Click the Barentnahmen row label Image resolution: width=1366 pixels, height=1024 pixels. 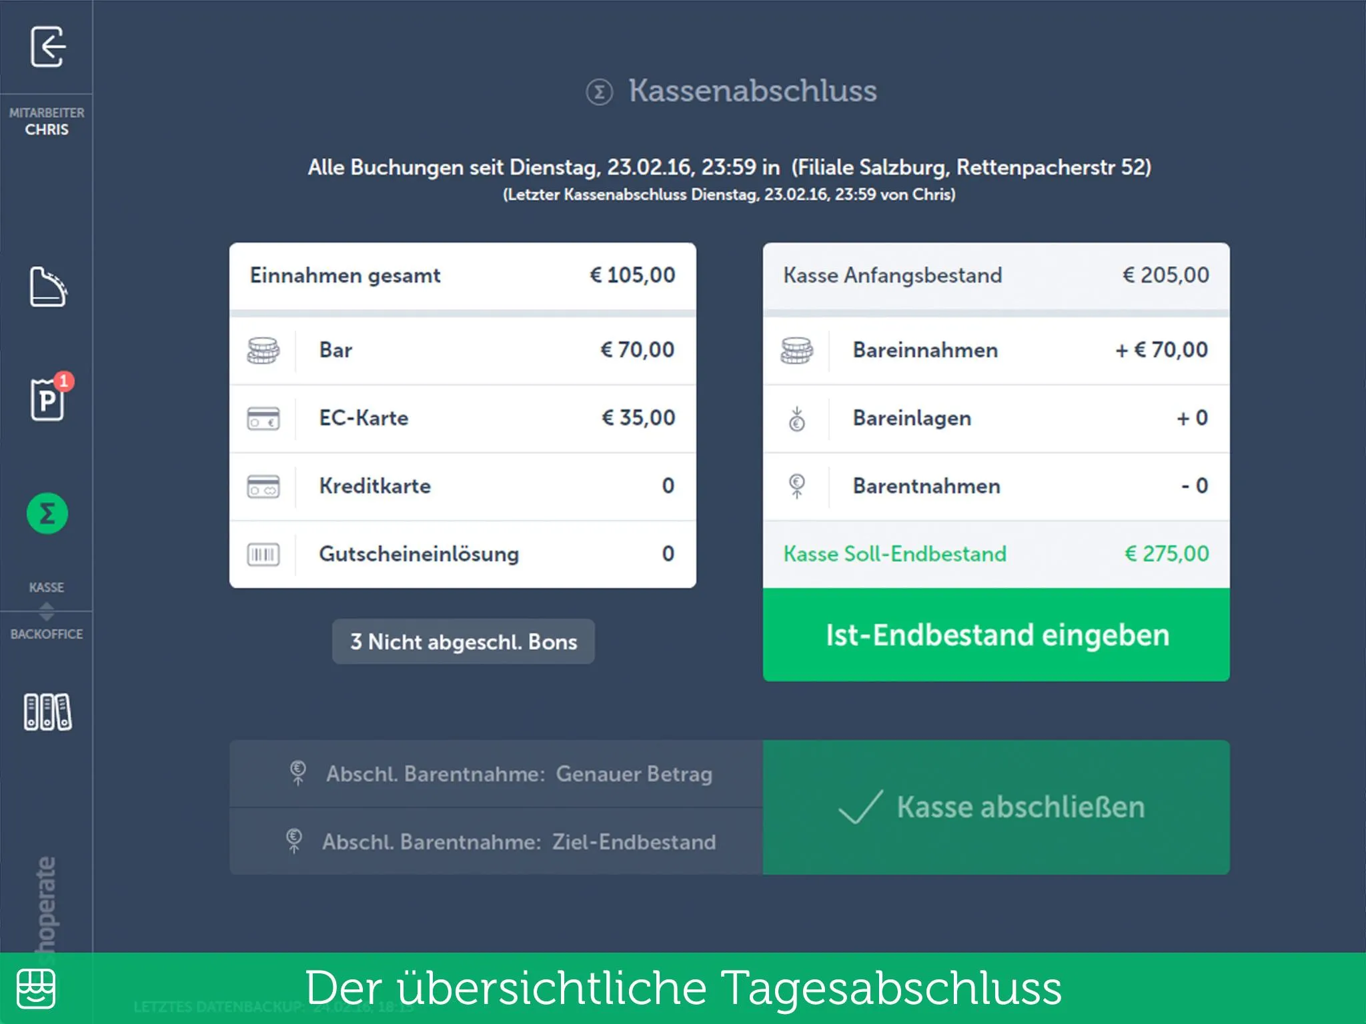[926, 486]
